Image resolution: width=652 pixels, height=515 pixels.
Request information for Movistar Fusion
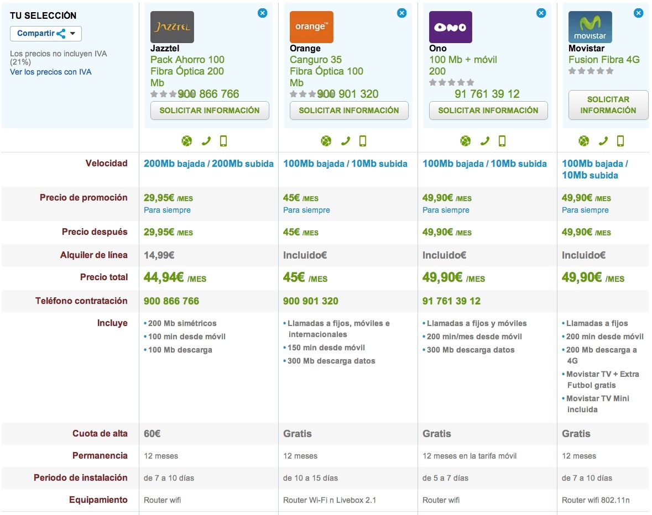608,104
